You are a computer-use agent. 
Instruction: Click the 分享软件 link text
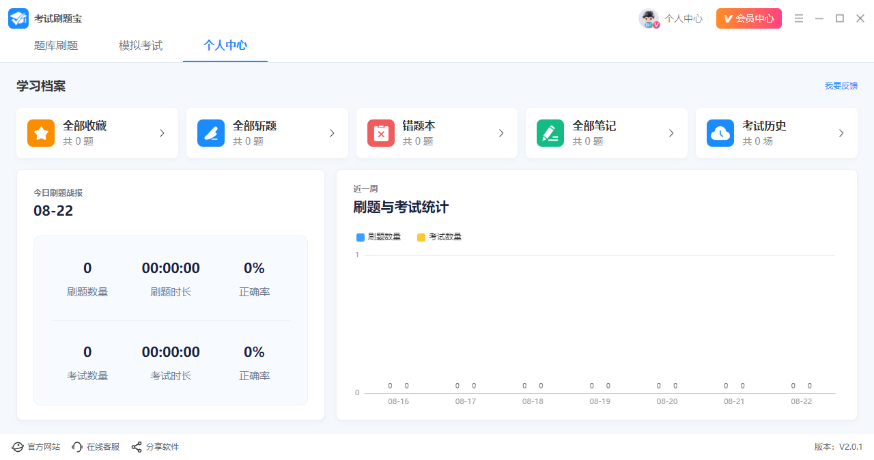[163, 447]
